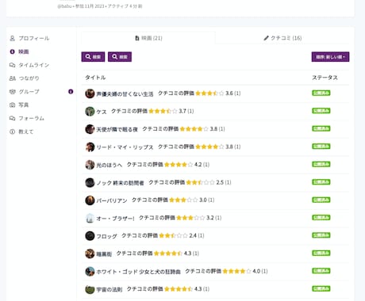
Task: Open the 新しい順 sort order dropdown
Action: tap(330, 57)
